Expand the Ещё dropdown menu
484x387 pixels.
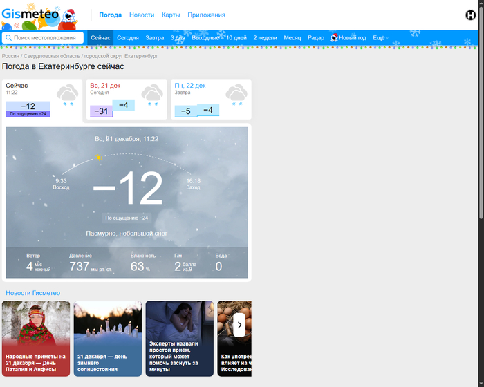tap(380, 38)
